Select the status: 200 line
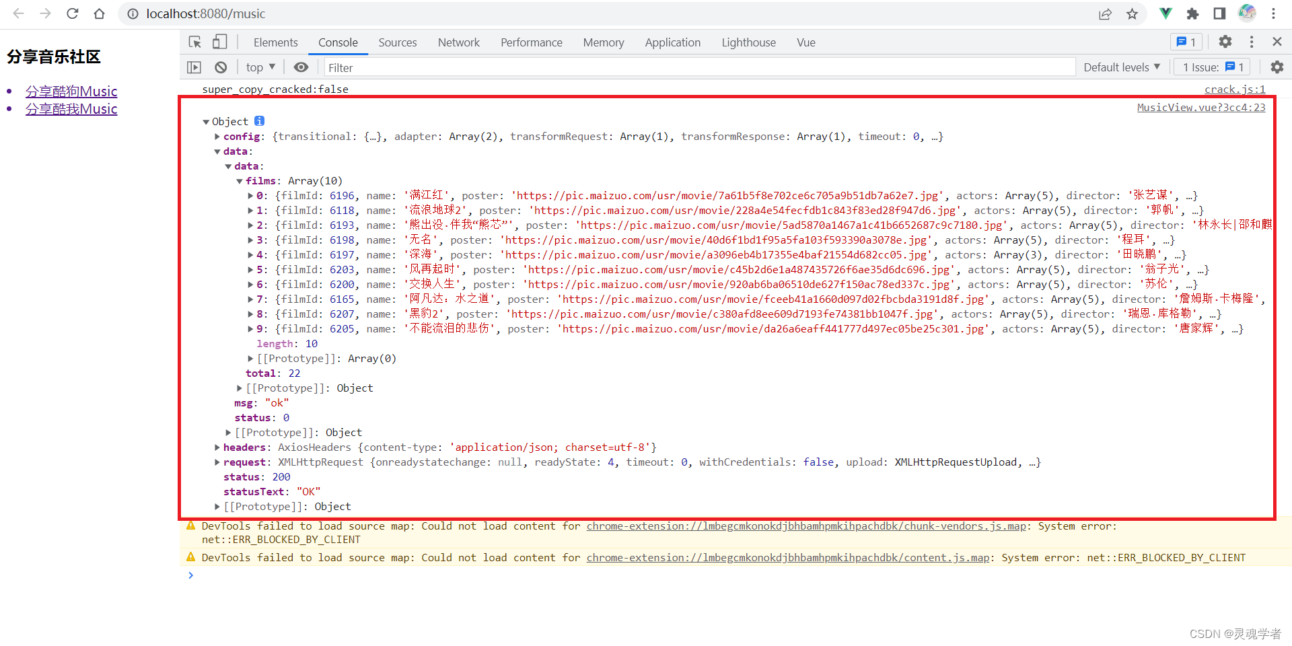 coord(257,477)
